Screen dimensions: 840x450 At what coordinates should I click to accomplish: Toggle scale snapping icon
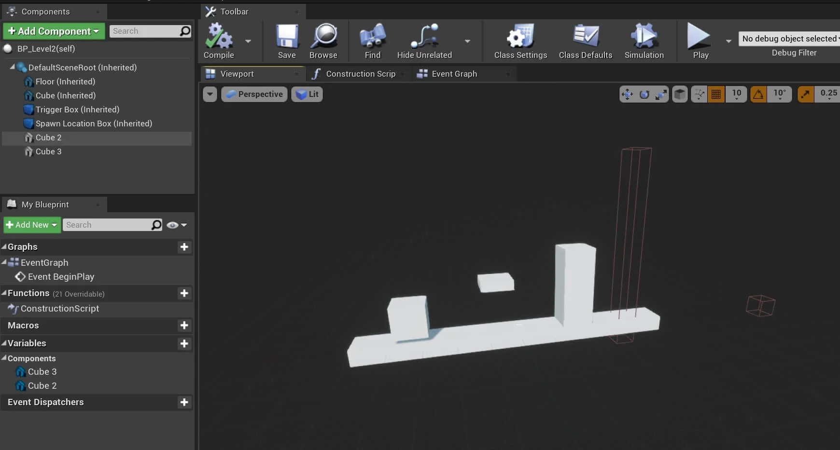805,94
